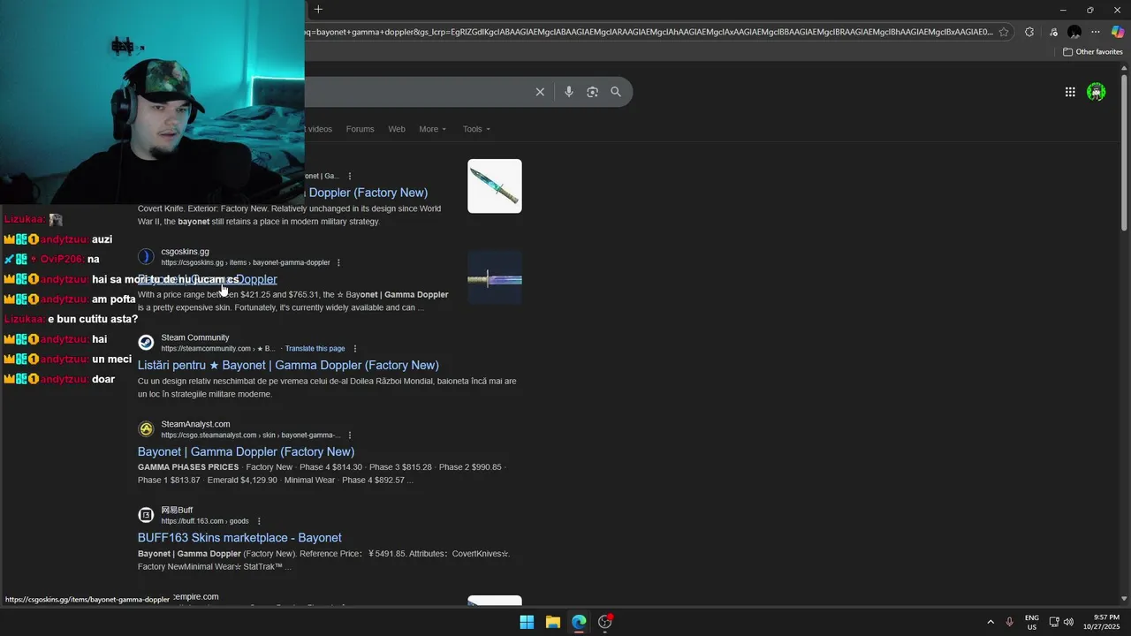Open Edge settings and more menu
Viewport: 1131px width, 636px height.
[x=1096, y=32]
